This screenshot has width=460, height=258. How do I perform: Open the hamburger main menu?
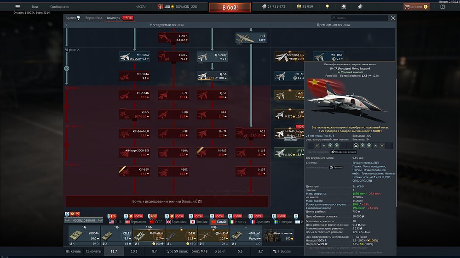pyautogui.click(x=17, y=6)
